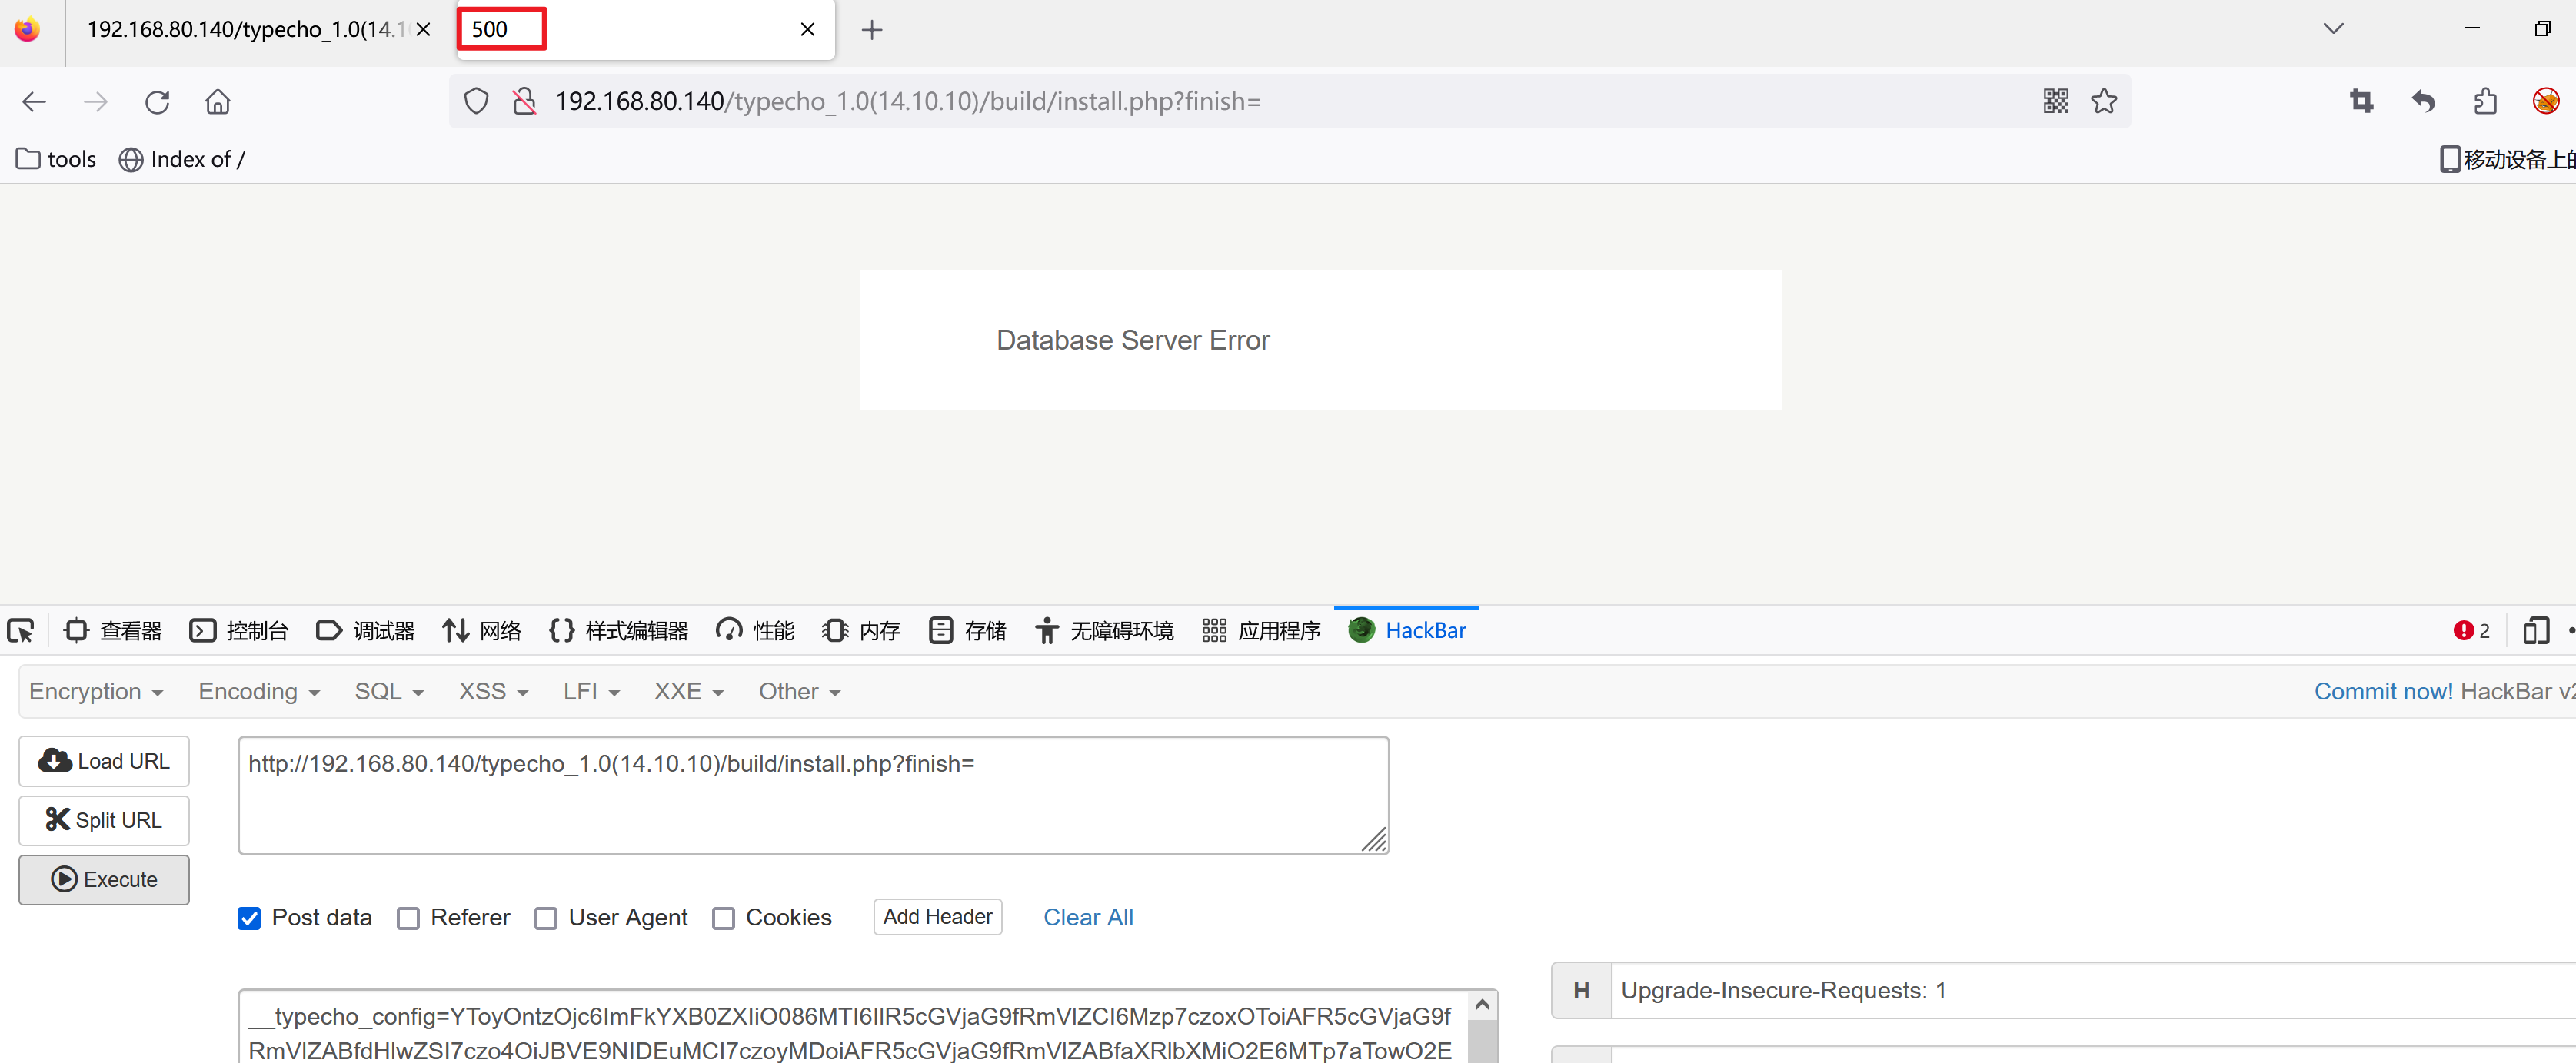Switch to the 网络 network devtools tab
The height and width of the screenshot is (1063, 2576).
pos(482,631)
